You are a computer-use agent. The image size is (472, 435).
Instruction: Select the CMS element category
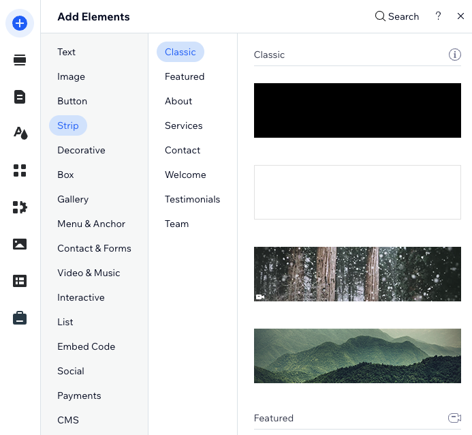coord(68,420)
